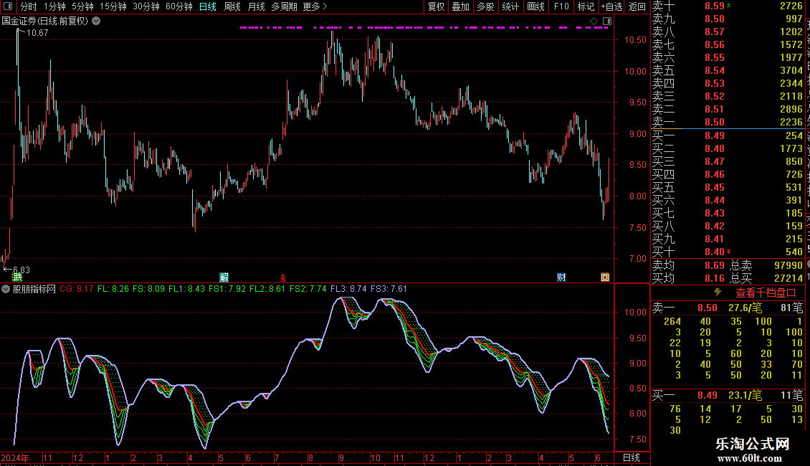The height and width of the screenshot is (466, 810).
Task: Click the 总卖 volume 97990
Action: click(788, 265)
